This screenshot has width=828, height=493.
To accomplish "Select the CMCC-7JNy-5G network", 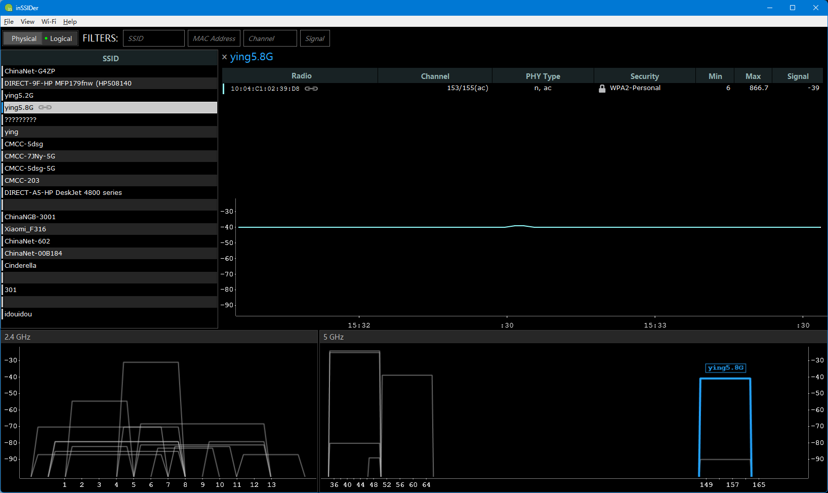I will click(x=30, y=156).
